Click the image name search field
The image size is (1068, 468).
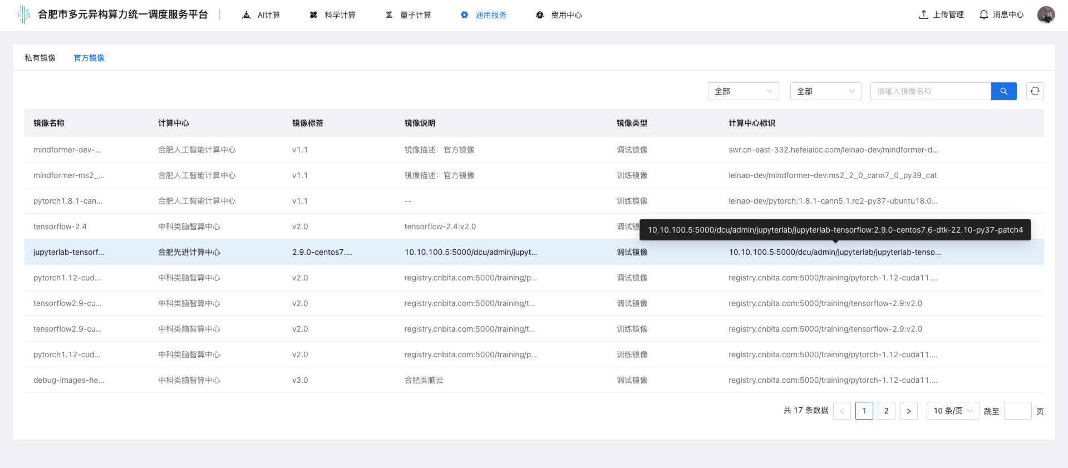931,91
